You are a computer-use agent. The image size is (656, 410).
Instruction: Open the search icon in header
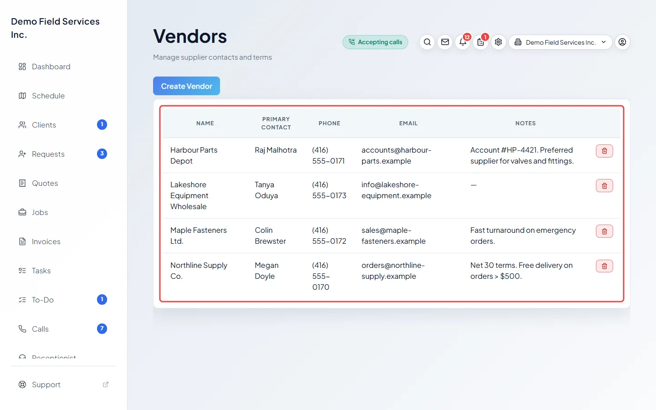coord(427,42)
